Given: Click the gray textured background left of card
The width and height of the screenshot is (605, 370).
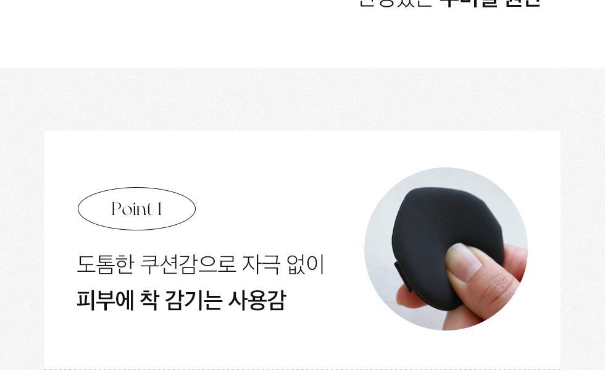Looking at the screenshot, I should pyautogui.click(x=22, y=232).
